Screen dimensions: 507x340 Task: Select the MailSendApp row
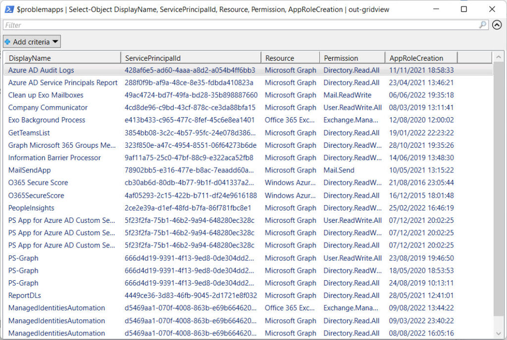coord(249,170)
